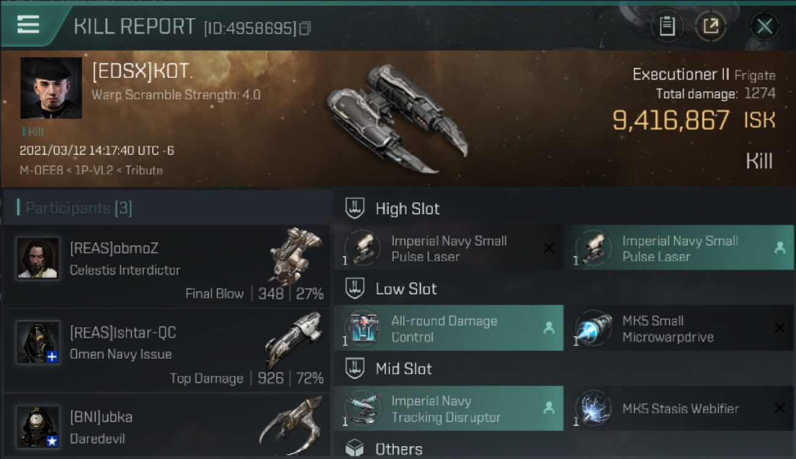Screen dimensions: 796x459
Task: Open participant [REAS]obmoZ entry
Action: [x=167, y=266]
